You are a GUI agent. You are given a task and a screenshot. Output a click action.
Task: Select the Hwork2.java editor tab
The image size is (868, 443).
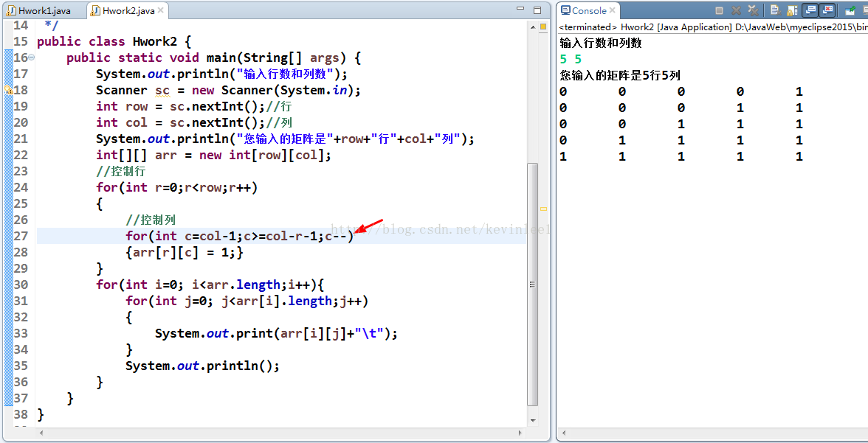[x=127, y=10]
